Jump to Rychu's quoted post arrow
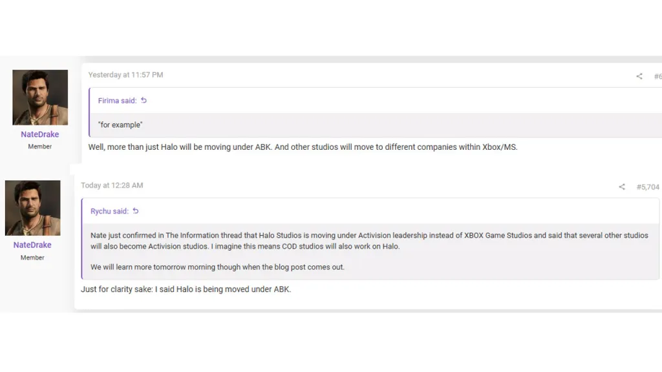Viewport: 662px width, 372px height. click(136, 211)
